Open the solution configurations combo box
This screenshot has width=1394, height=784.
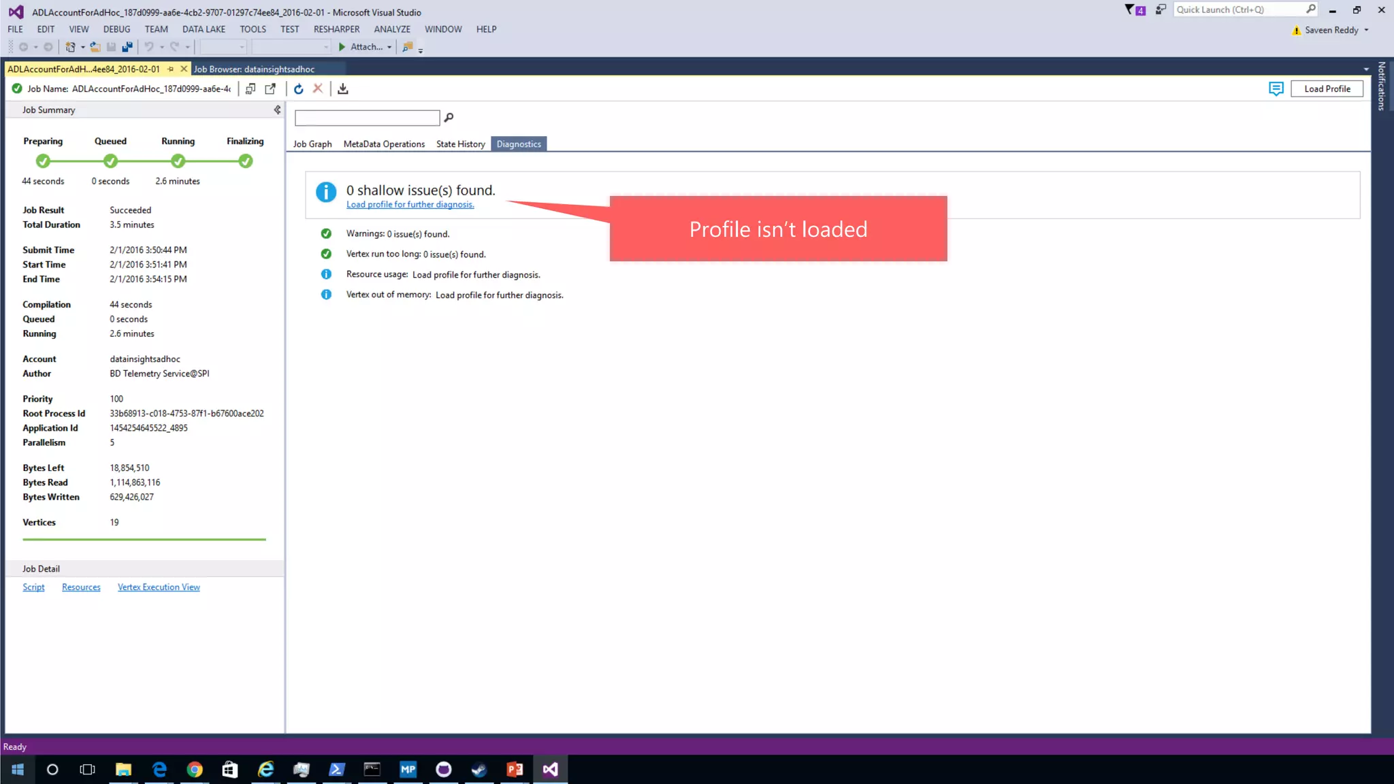[x=223, y=47]
